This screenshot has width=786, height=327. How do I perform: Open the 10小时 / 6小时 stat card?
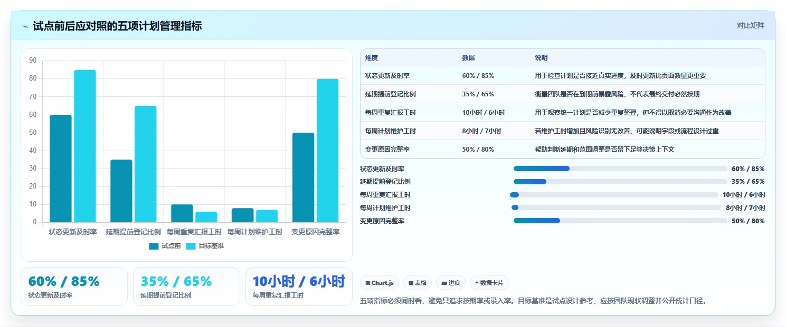(x=299, y=286)
